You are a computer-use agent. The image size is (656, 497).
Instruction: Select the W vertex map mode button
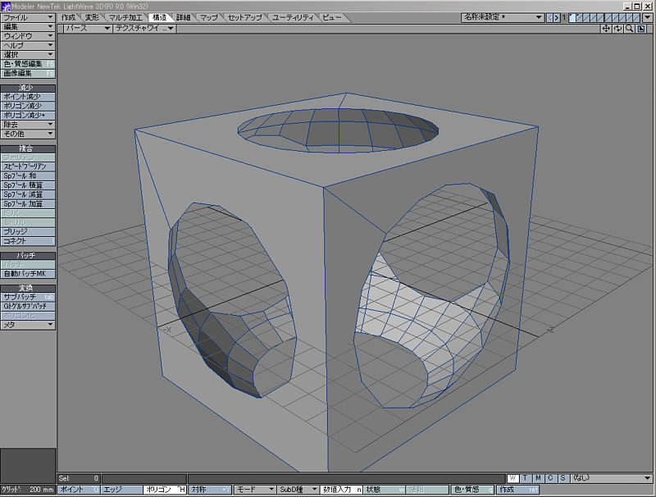[x=512, y=478]
